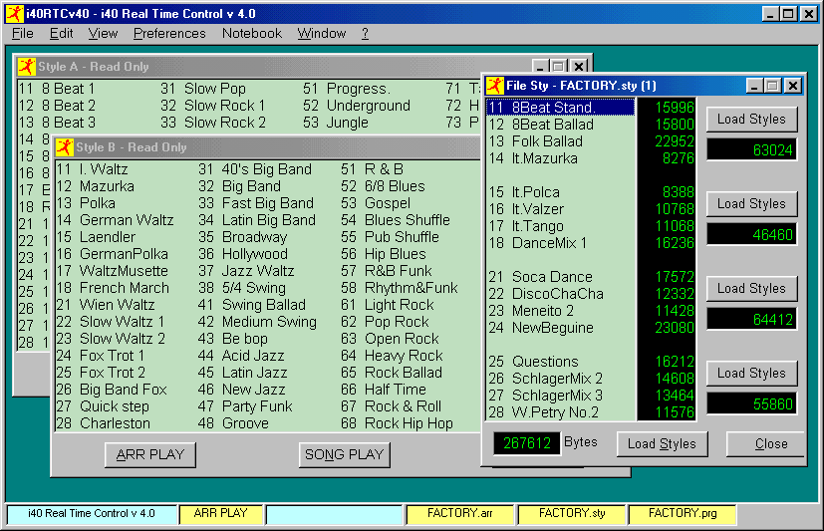Screen dimensions: 824x531
Task: Click the i40 app icon in main title bar
Action: pos(15,14)
